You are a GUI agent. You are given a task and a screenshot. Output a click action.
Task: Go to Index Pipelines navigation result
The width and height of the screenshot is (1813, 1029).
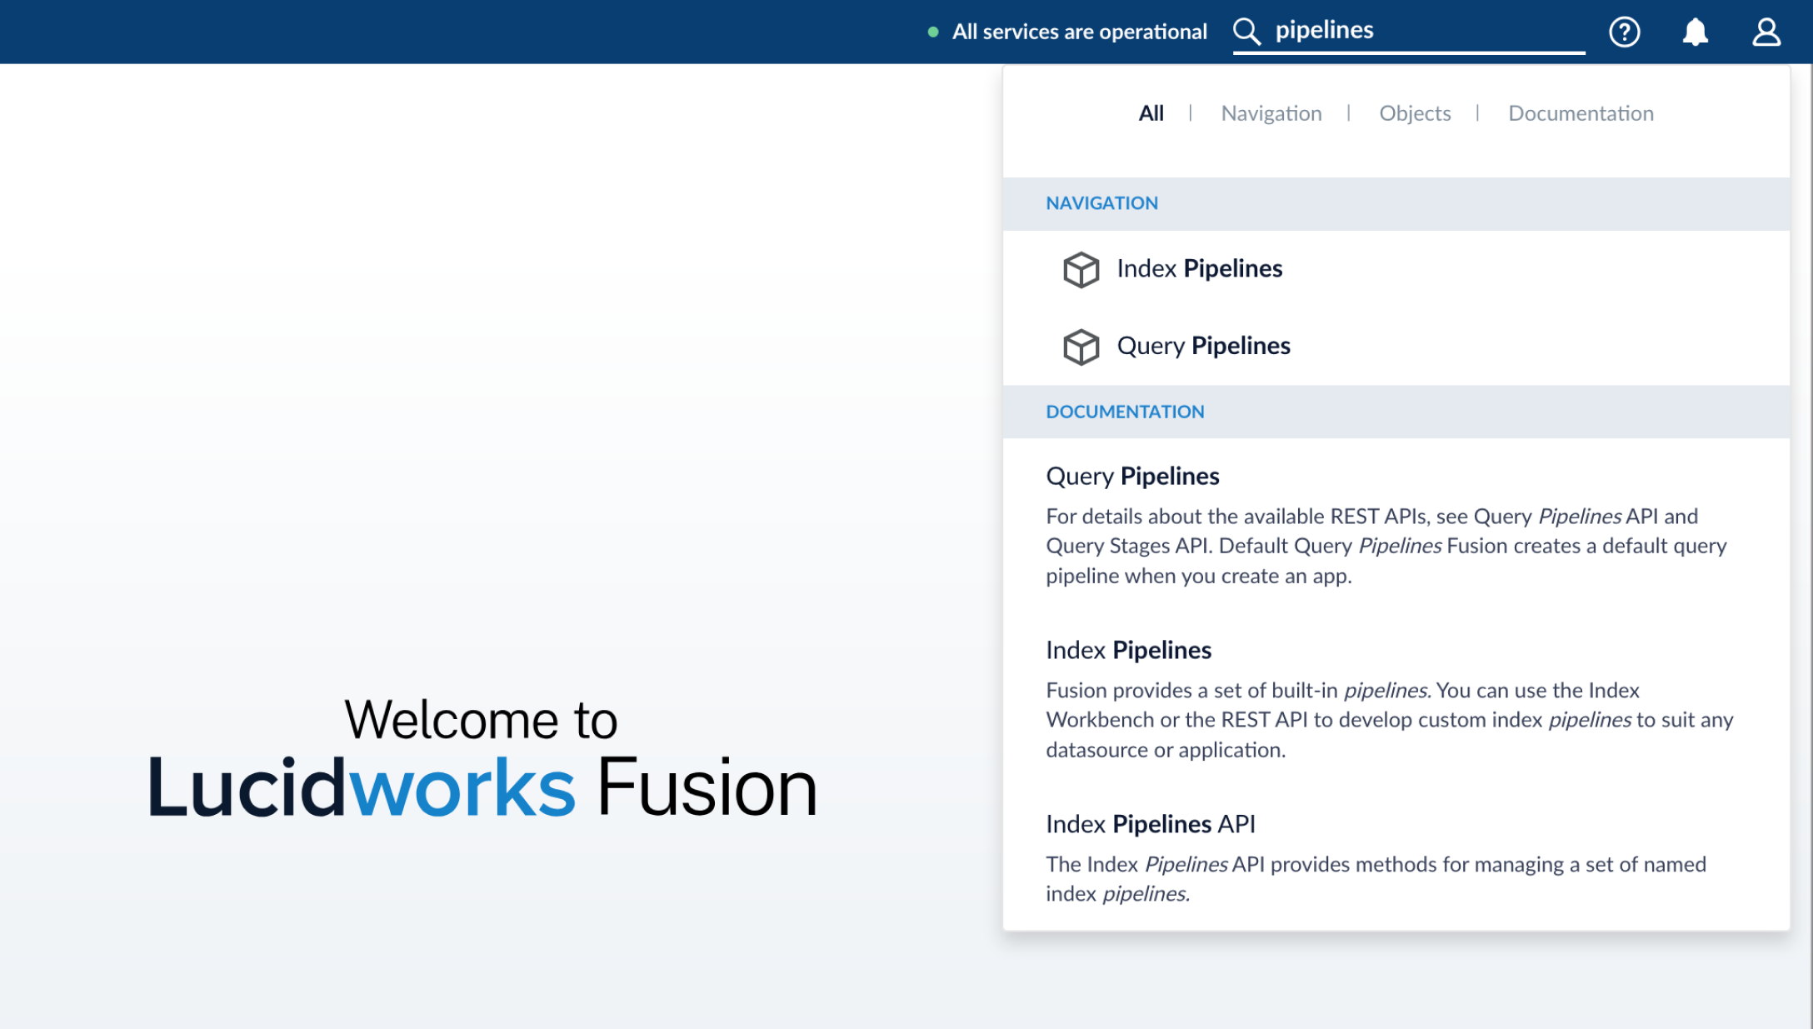click(1396, 269)
